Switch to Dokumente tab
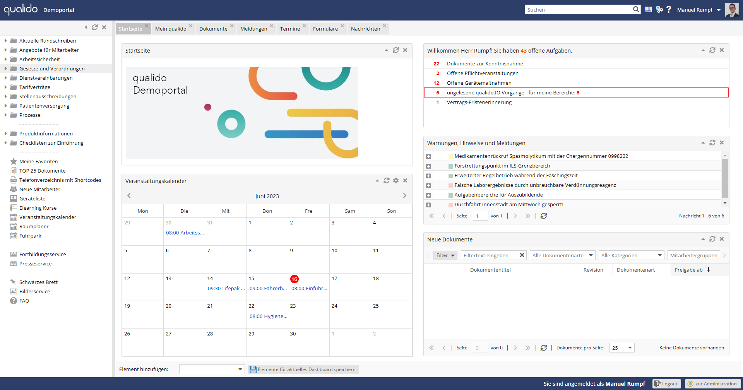 click(213, 29)
